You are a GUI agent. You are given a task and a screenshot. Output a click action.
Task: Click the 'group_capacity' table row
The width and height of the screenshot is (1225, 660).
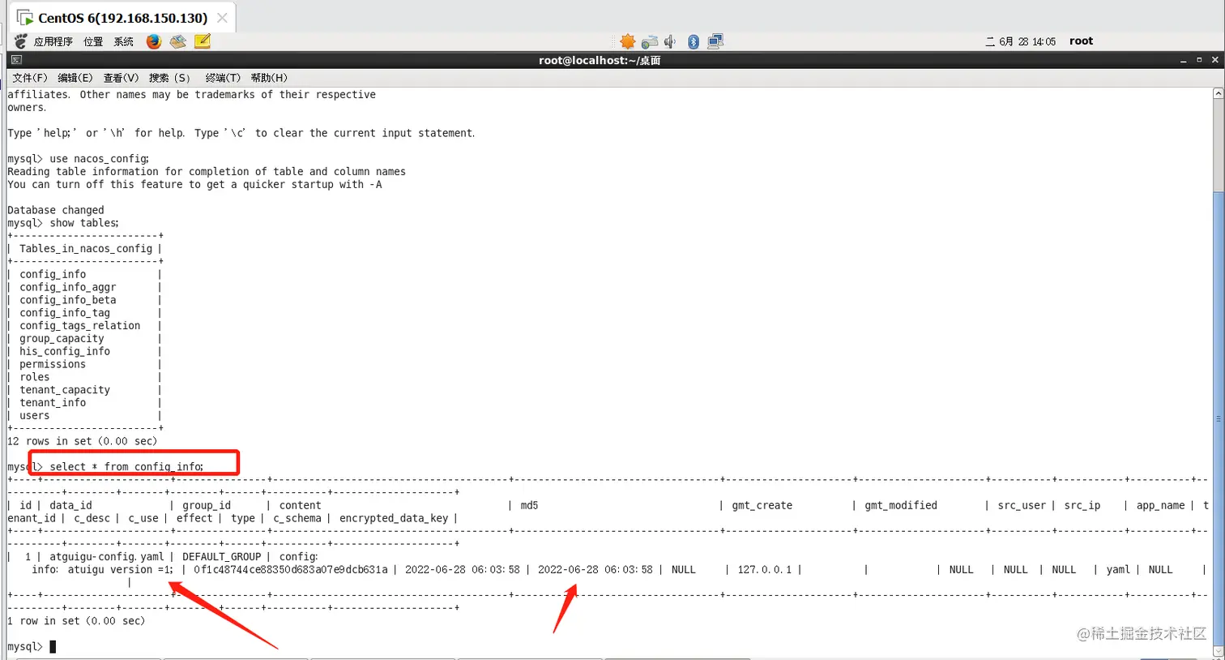[62, 339]
